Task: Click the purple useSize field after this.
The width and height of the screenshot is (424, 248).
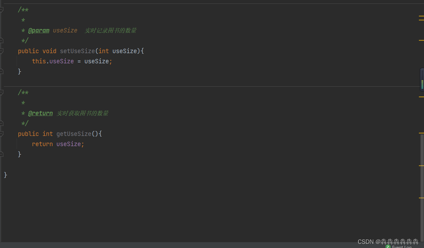Action: (x=62, y=61)
